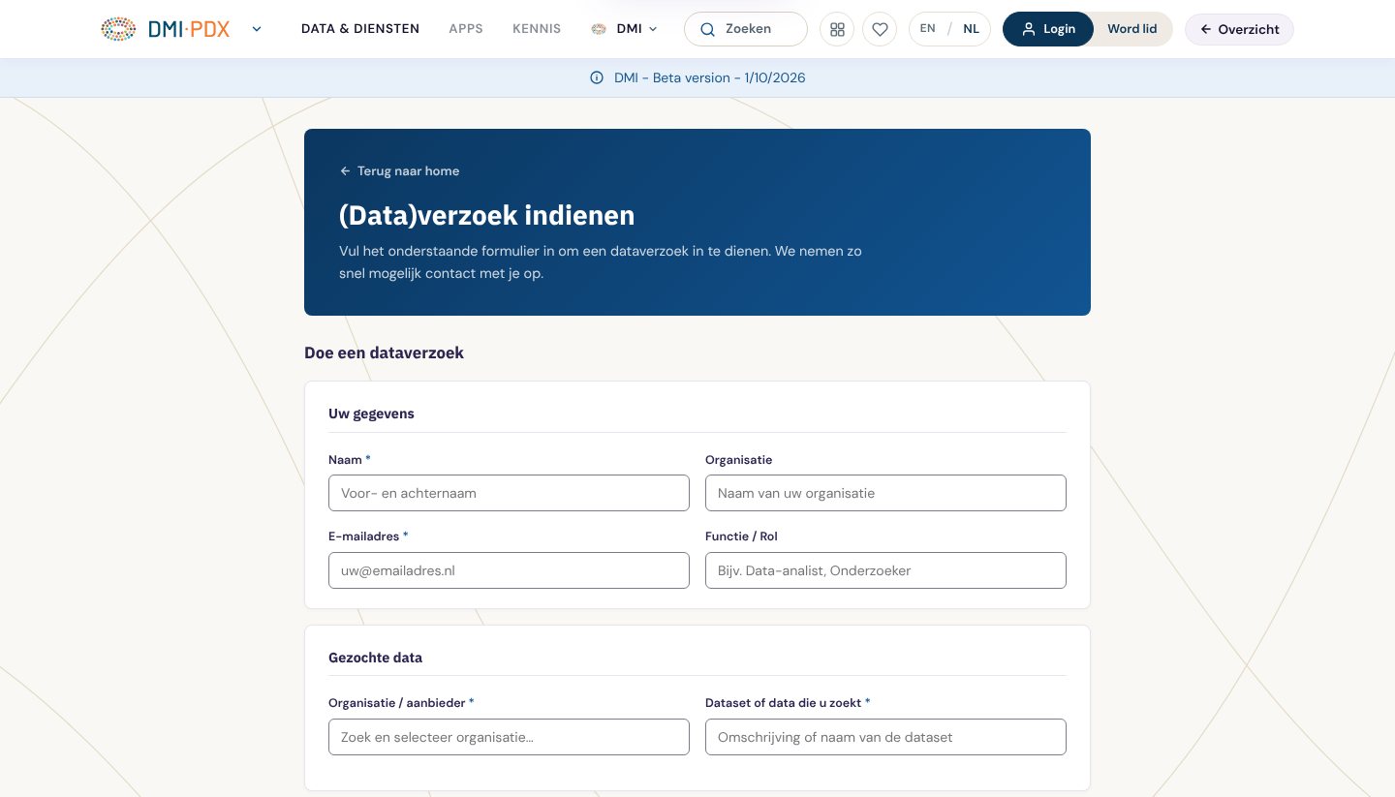
Task: Open the Data & Diensten menu
Action: (360, 29)
